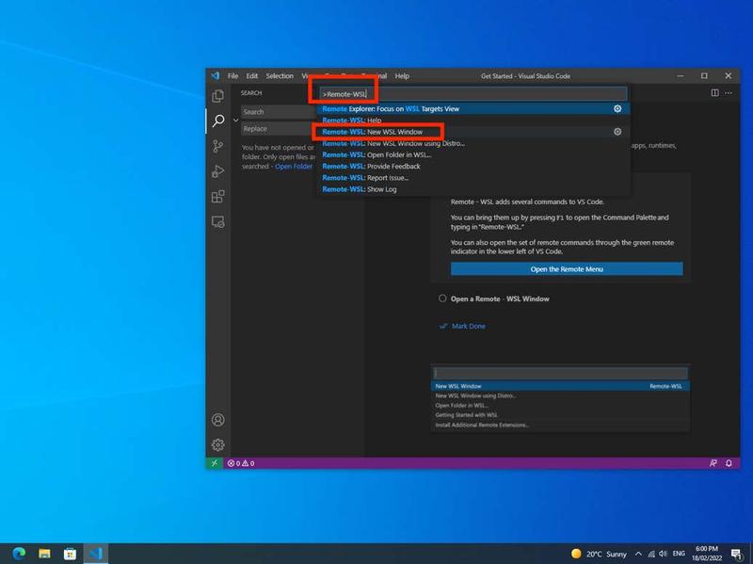Screen dimensions: 753x564
Task: Configure keybinding gear for New WSL Window
Action: click(617, 132)
